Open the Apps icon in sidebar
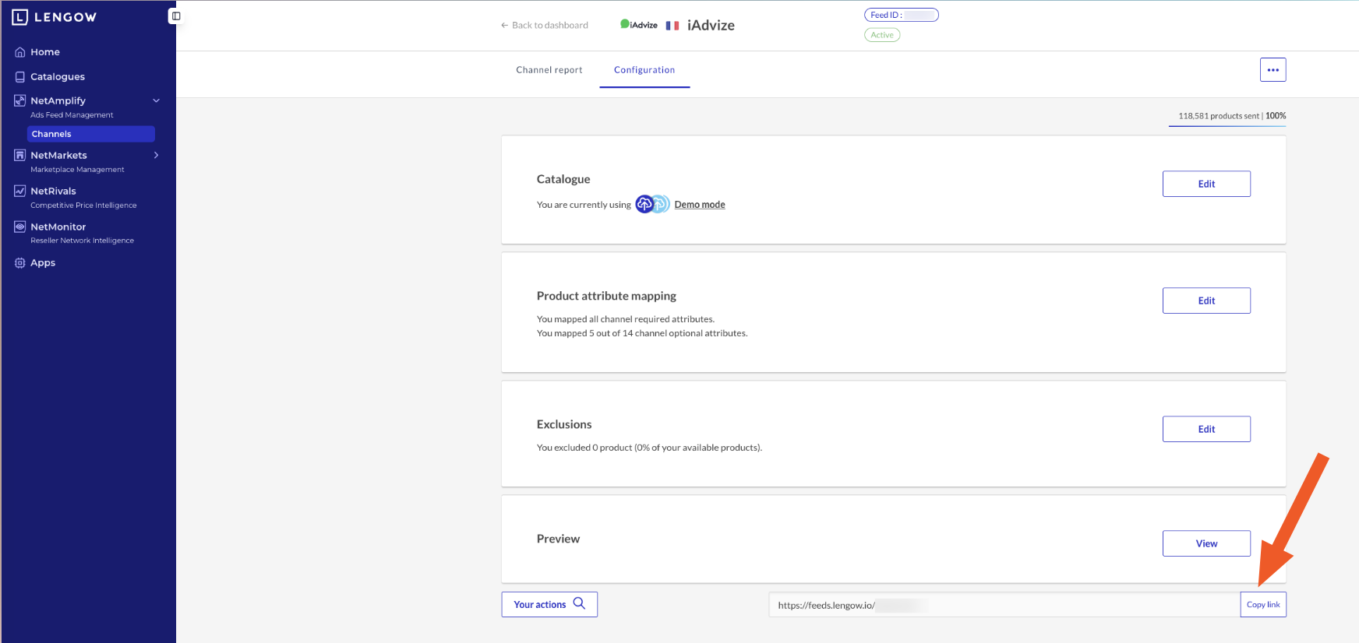The image size is (1359, 643). (20, 263)
